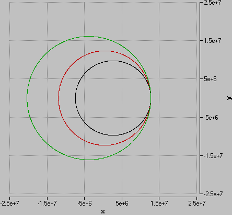Select the -1.5e+7 tick label on x axis

47,203
